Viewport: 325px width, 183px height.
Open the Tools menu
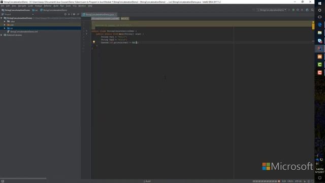tap(68, 6)
